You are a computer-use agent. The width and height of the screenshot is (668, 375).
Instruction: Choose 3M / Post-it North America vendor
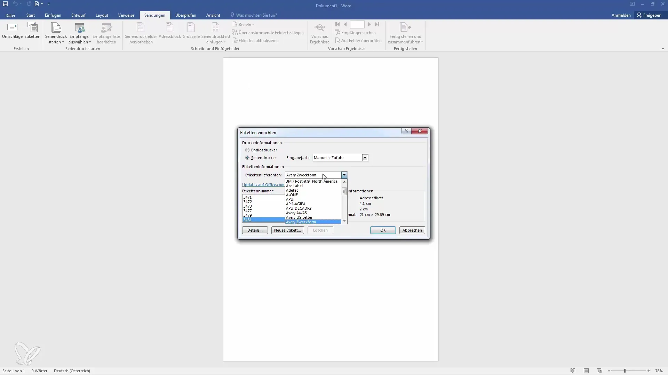313,181
